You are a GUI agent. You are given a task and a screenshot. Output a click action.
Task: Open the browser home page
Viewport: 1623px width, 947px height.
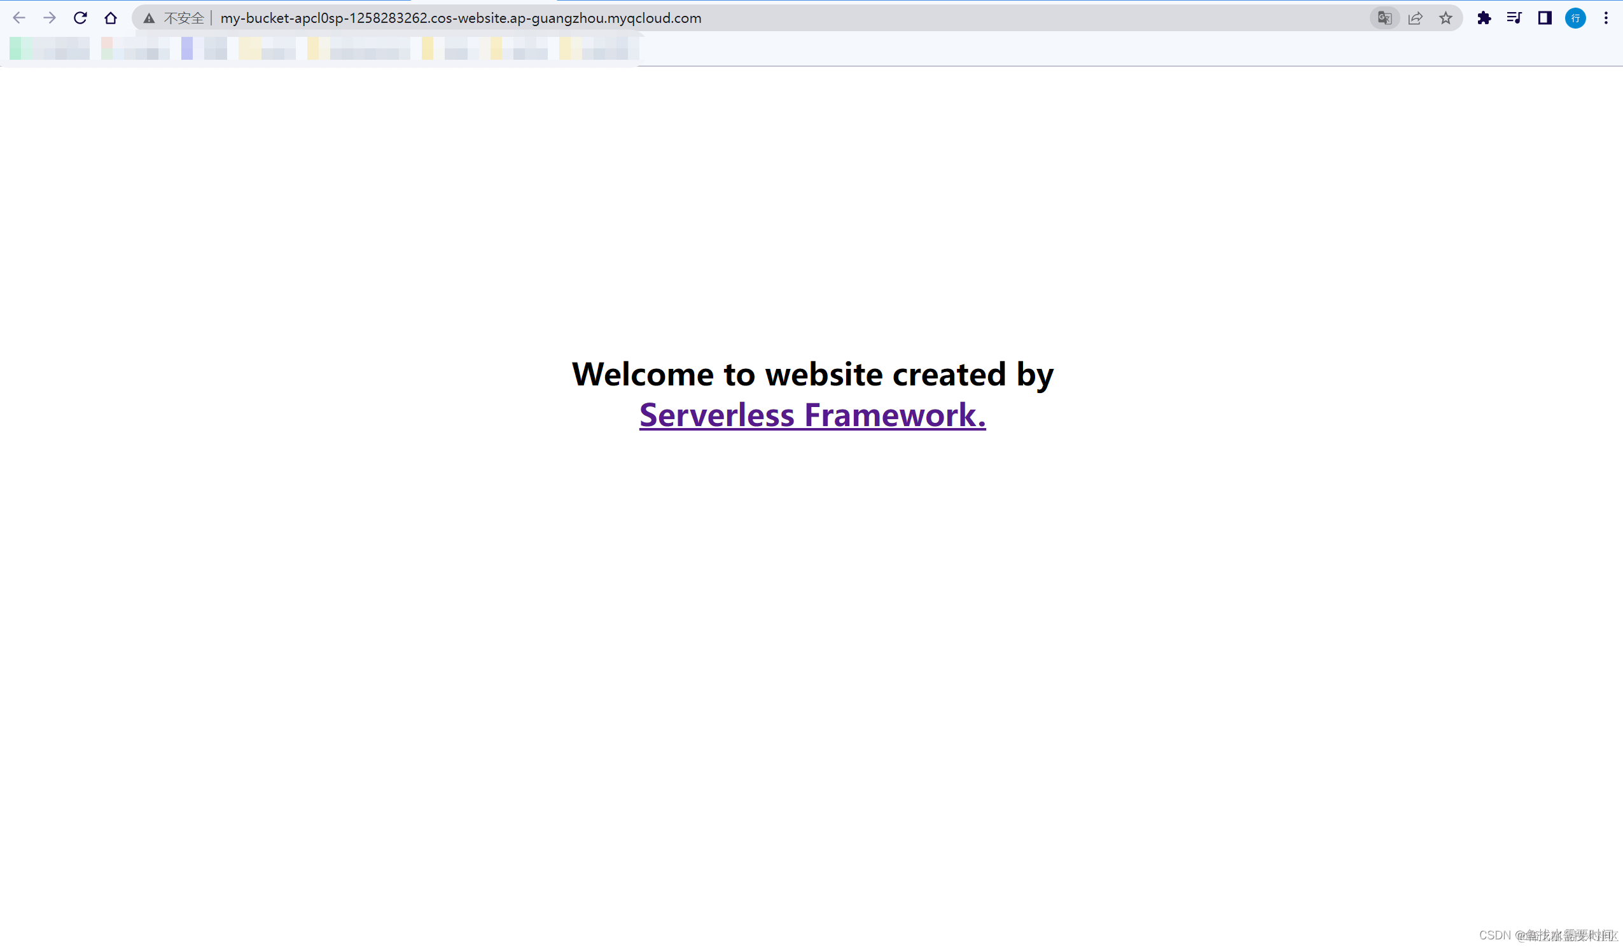click(111, 18)
